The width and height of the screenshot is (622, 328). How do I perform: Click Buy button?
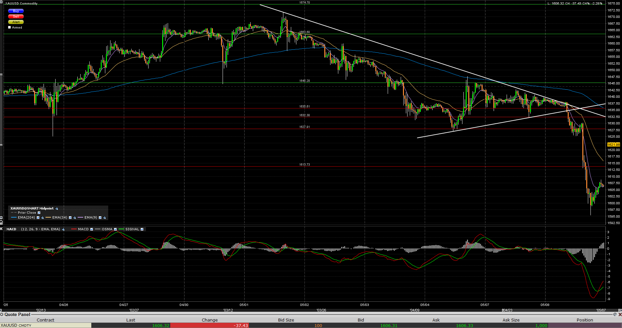pos(16,11)
